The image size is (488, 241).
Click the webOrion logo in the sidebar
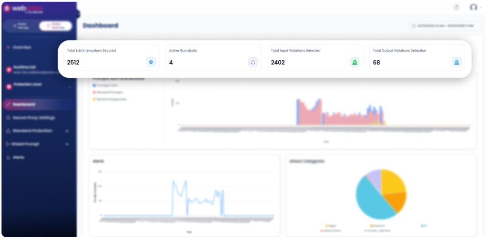pyautogui.click(x=23, y=9)
